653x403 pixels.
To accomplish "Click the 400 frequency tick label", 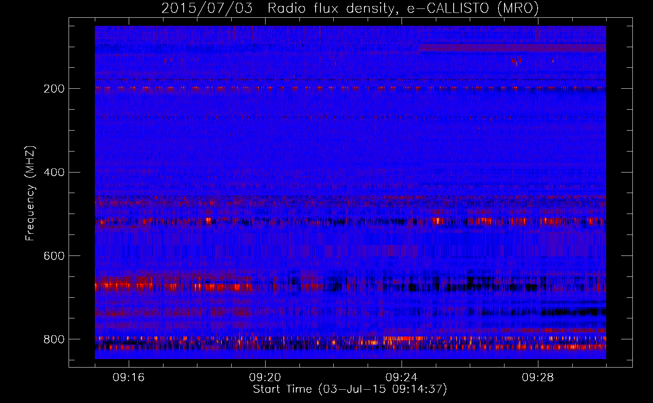I will point(54,172).
